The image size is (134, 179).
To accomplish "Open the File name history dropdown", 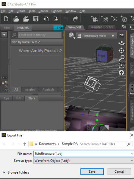I will (132, 154).
